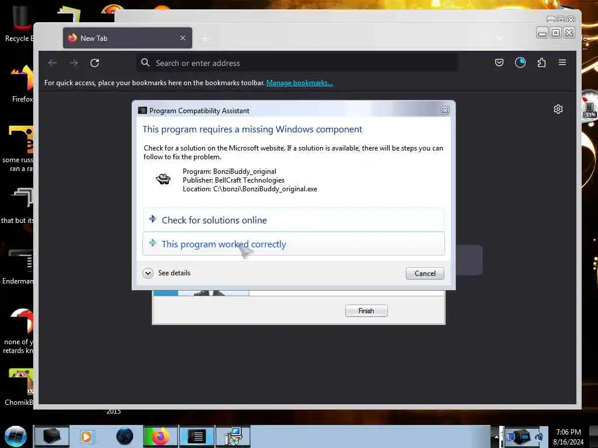
Task: Open the Windows Start orb
Action: [16, 436]
